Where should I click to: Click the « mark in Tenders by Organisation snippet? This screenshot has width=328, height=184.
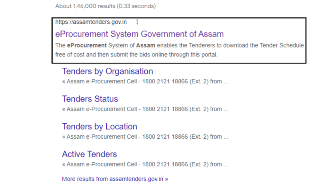(x=64, y=81)
